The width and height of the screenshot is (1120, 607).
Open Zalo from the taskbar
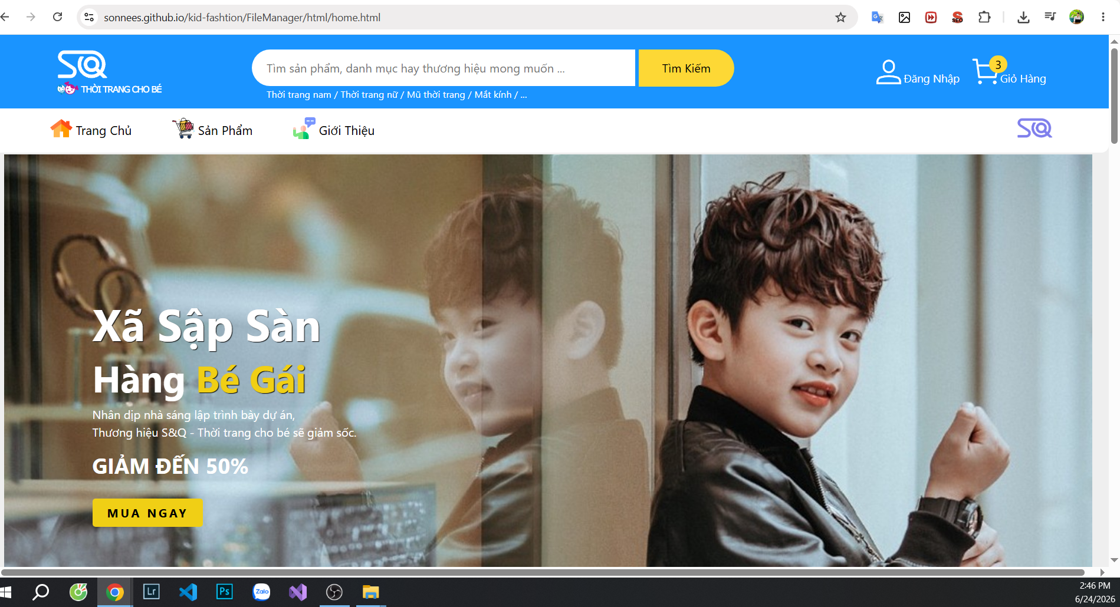(261, 592)
